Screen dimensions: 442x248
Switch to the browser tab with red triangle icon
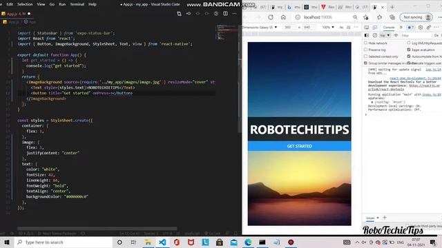click(328, 8)
